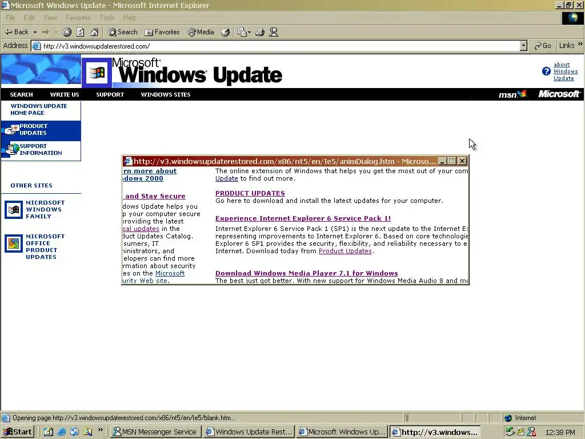Click the Windows Update logo flag icon
Image resolution: width=585 pixels, height=439 pixels.
click(x=97, y=73)
